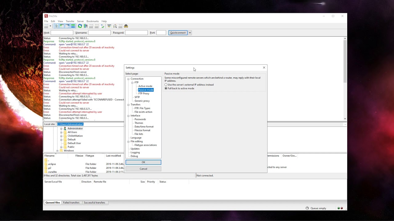
Task: Click the Quickconnect button
Action: (178, 33)
